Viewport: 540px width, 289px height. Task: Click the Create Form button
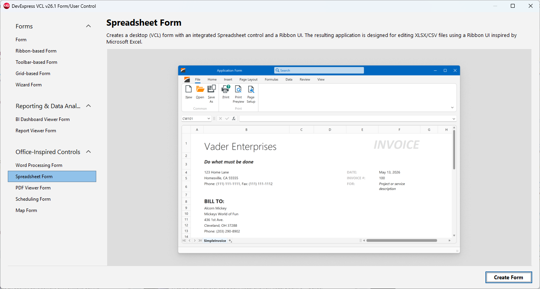click(508, 277)
